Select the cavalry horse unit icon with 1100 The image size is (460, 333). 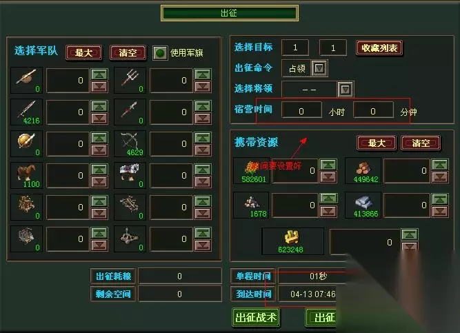[x=26, y=175]
